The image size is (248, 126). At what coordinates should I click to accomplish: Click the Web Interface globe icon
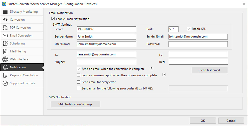(x=5, y=59)
